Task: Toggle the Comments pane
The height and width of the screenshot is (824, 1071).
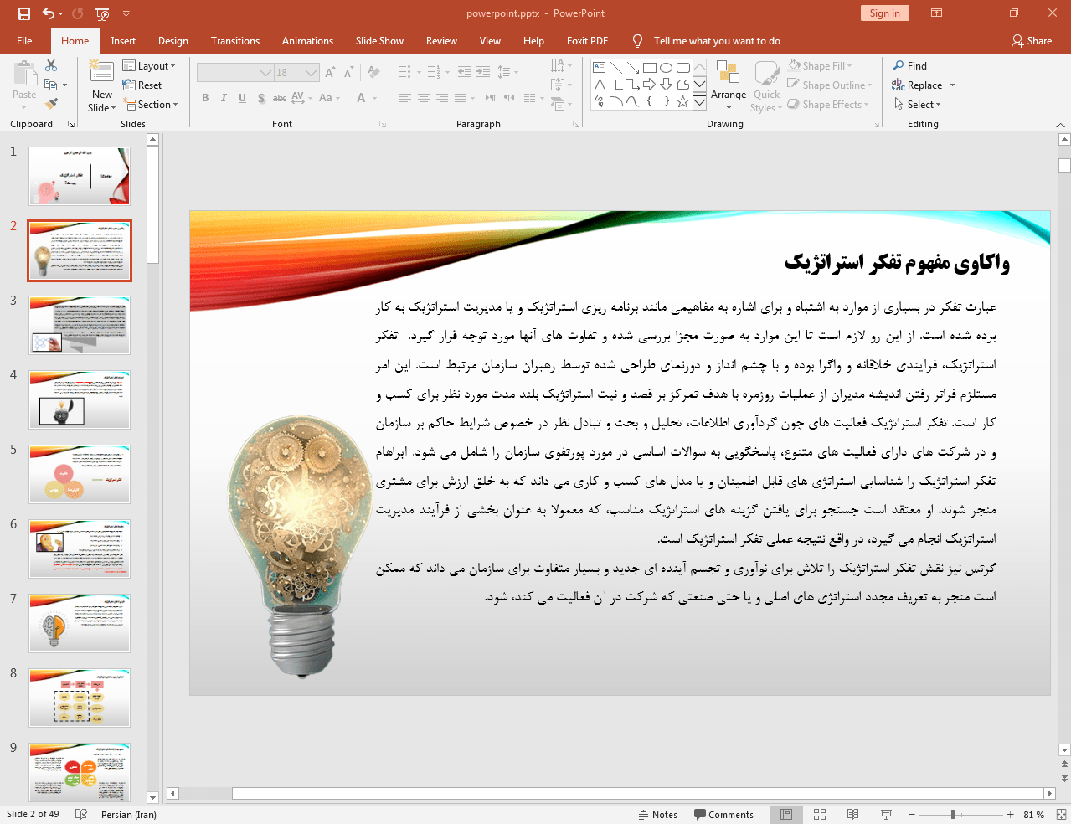Action: (x=723, y=815)
